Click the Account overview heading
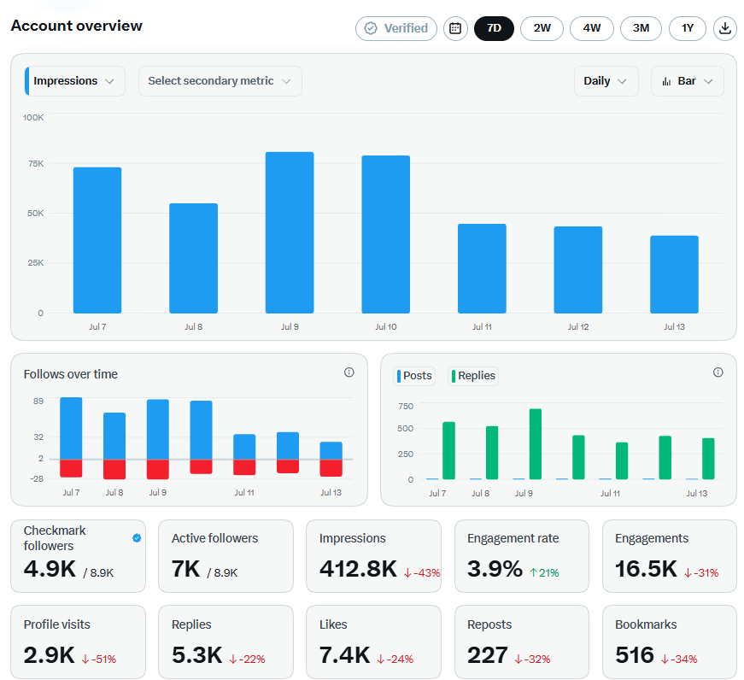Viewport: 744px width, 680px height. pos(76,26)
